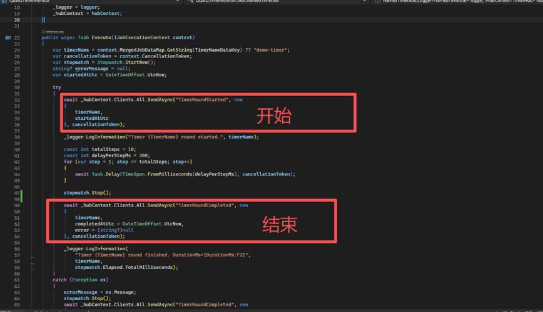The image size is (543, 312).
Task: Click '_logger = logger;' on line 18
Action: tap(76, 7)
